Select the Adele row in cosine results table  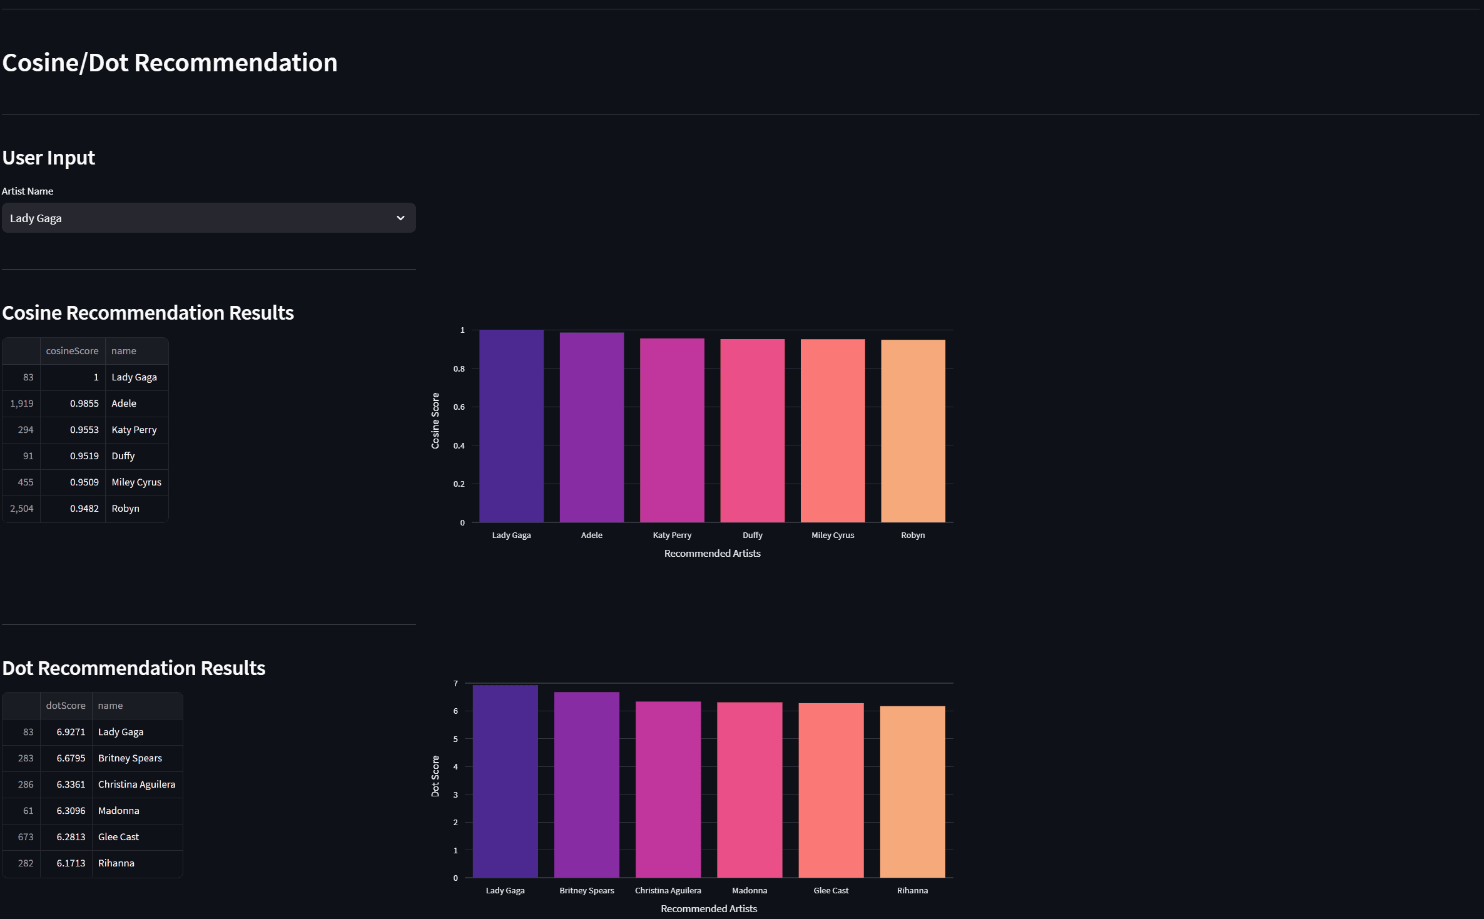point(84,404)
